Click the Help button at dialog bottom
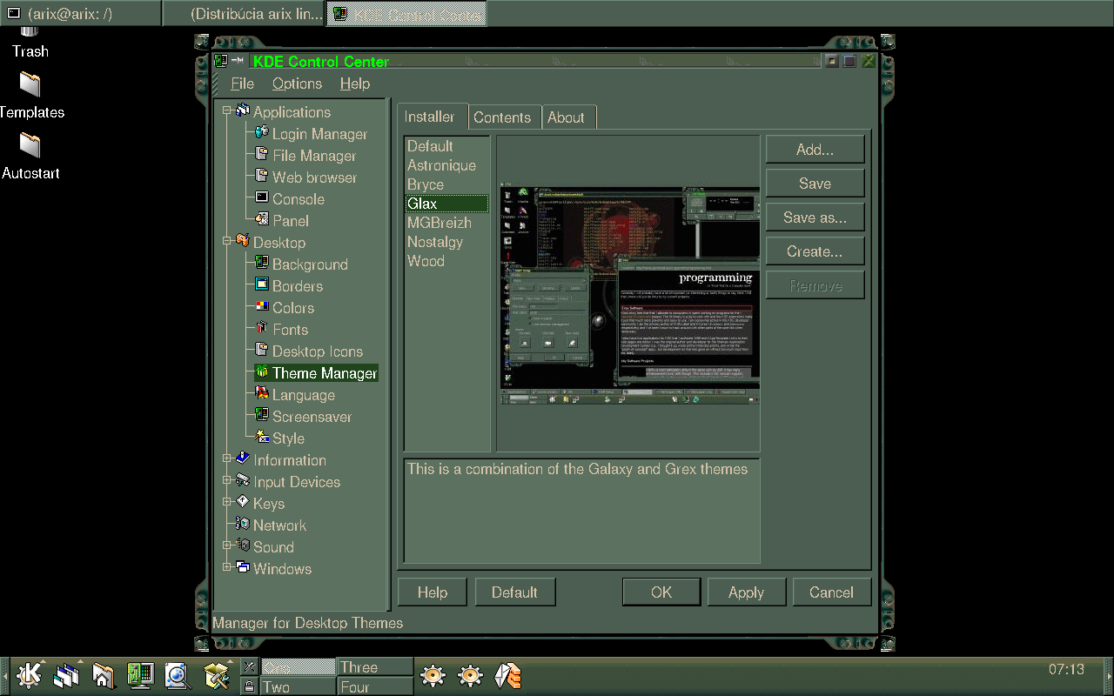The height and width of the screenshot is (696, 1114). coord(433,592)
